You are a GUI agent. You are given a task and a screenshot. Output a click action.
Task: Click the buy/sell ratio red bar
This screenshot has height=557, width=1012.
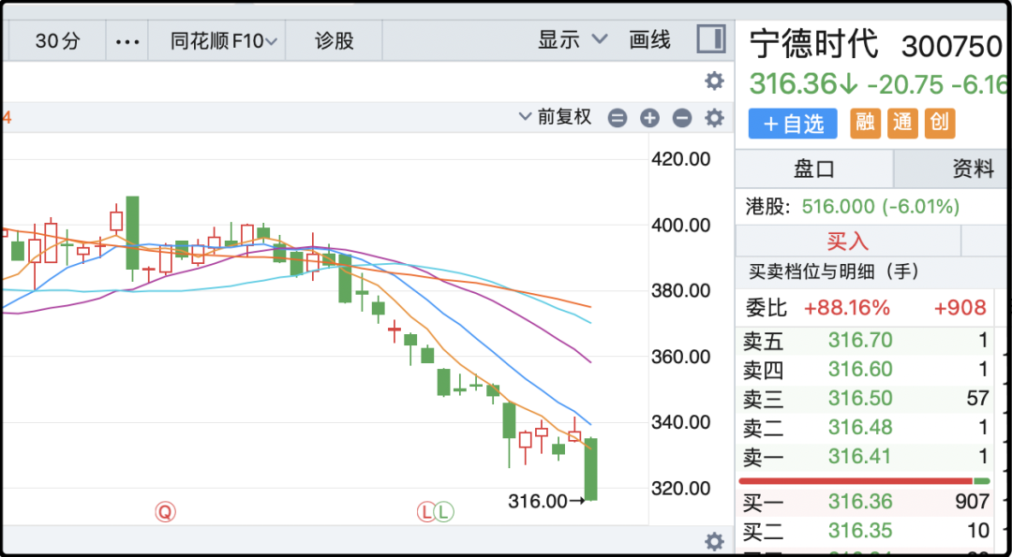(x=856, y=481)
